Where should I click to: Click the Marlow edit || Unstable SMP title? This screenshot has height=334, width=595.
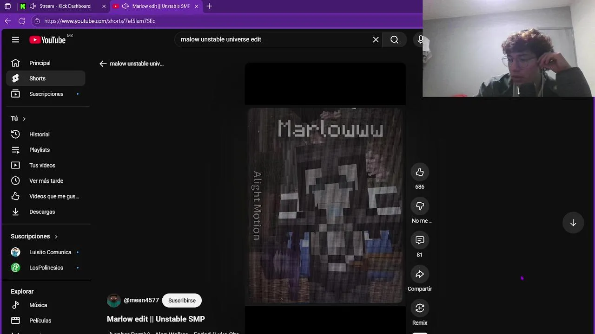(x=156, y=319)
